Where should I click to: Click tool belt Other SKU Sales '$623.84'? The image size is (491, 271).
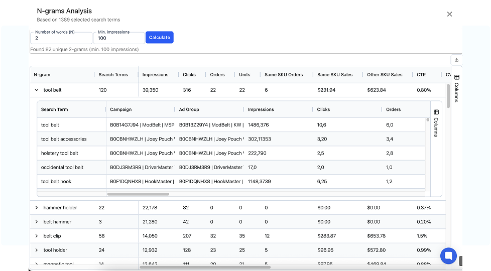coord(377,90)
